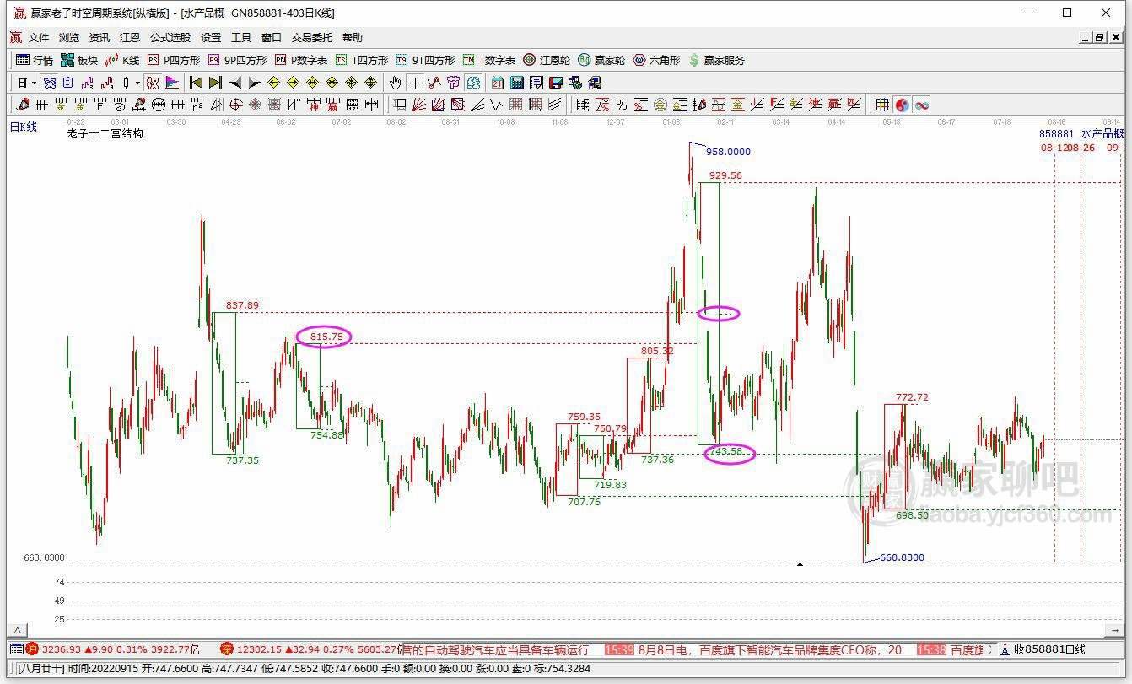Image resolution: width=1132 pixels, height=684 pixels.
Task: Open the 资讯 menu
Action: 100,38
